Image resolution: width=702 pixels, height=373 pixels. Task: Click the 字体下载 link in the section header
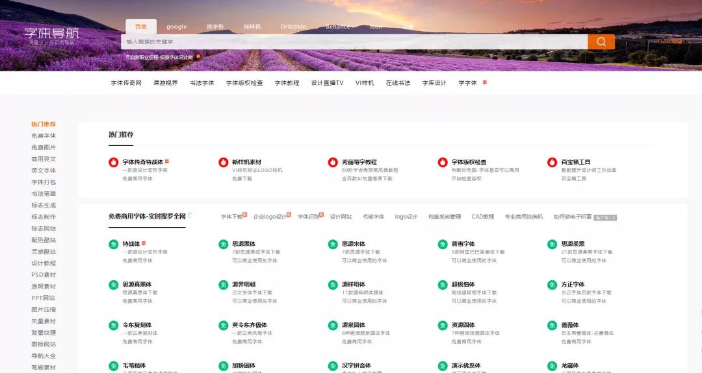232,217
